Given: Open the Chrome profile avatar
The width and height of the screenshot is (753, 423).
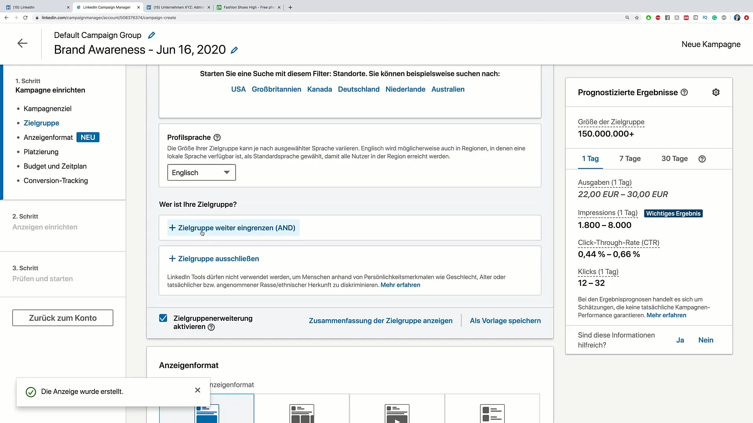Looking at the screenshot, I should click(737, 18).
